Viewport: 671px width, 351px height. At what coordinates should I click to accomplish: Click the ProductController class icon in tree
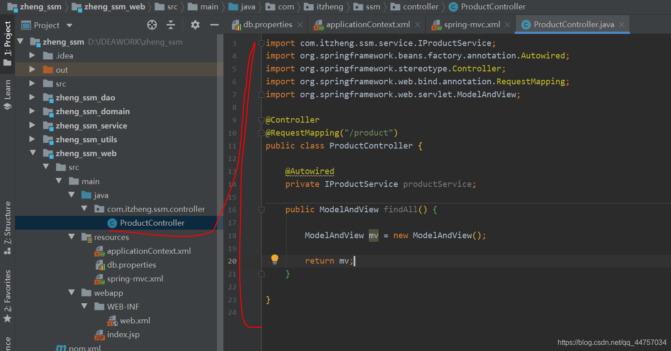click(x=113, y=223)
